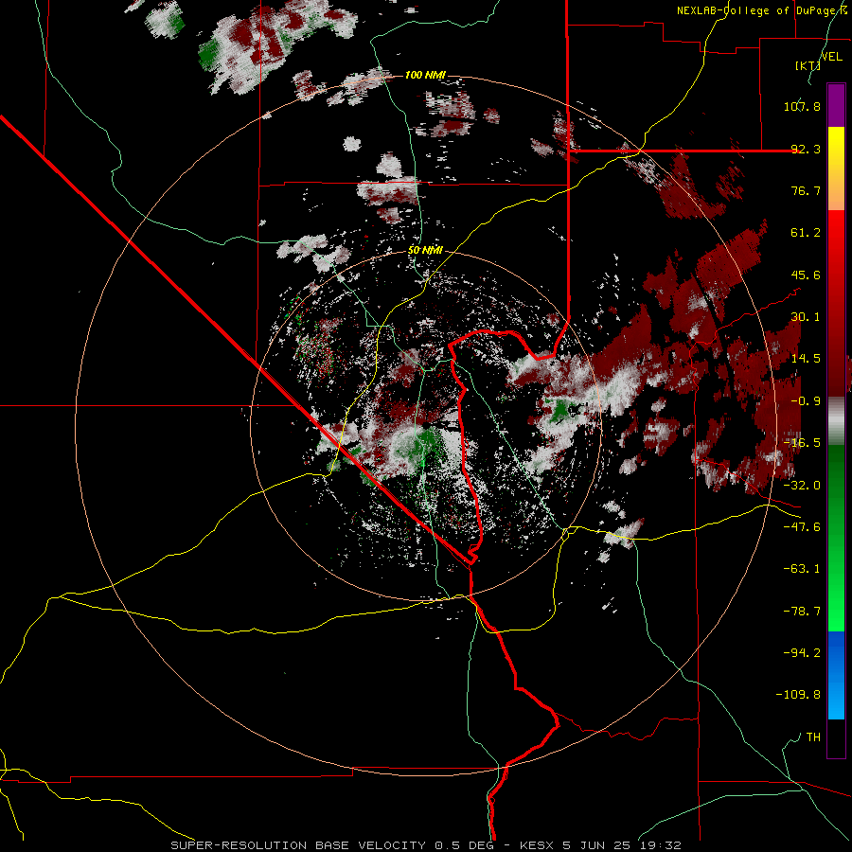Viewport: 852px width, 852px height.
Task: Click the KESX radar station identifier
Action: pyautogui.click(x=539, y=845)
